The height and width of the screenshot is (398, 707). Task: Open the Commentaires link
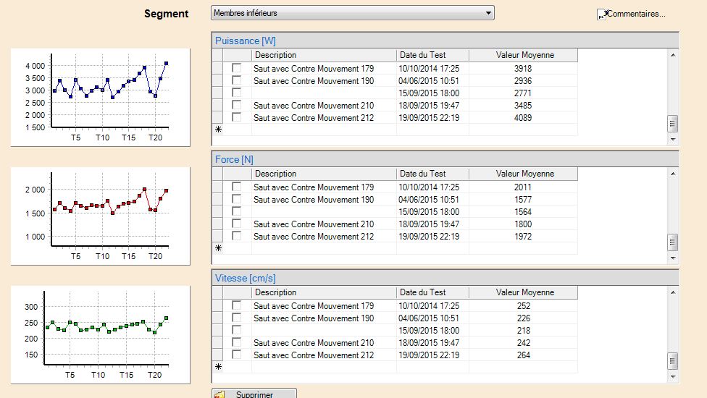coord(636,14)
